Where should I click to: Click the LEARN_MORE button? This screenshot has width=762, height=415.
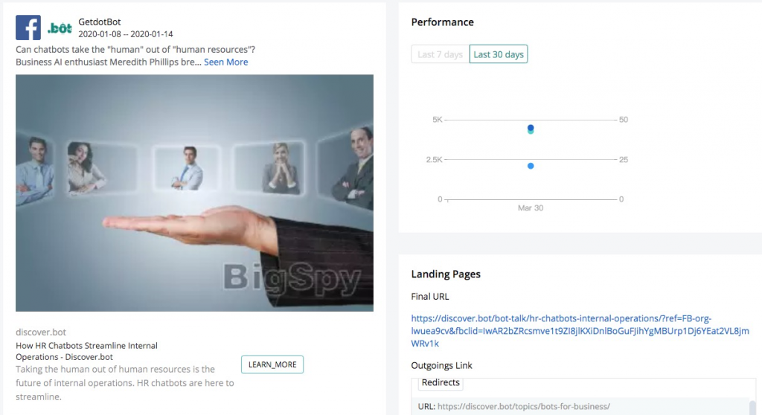tap(272, 364)
